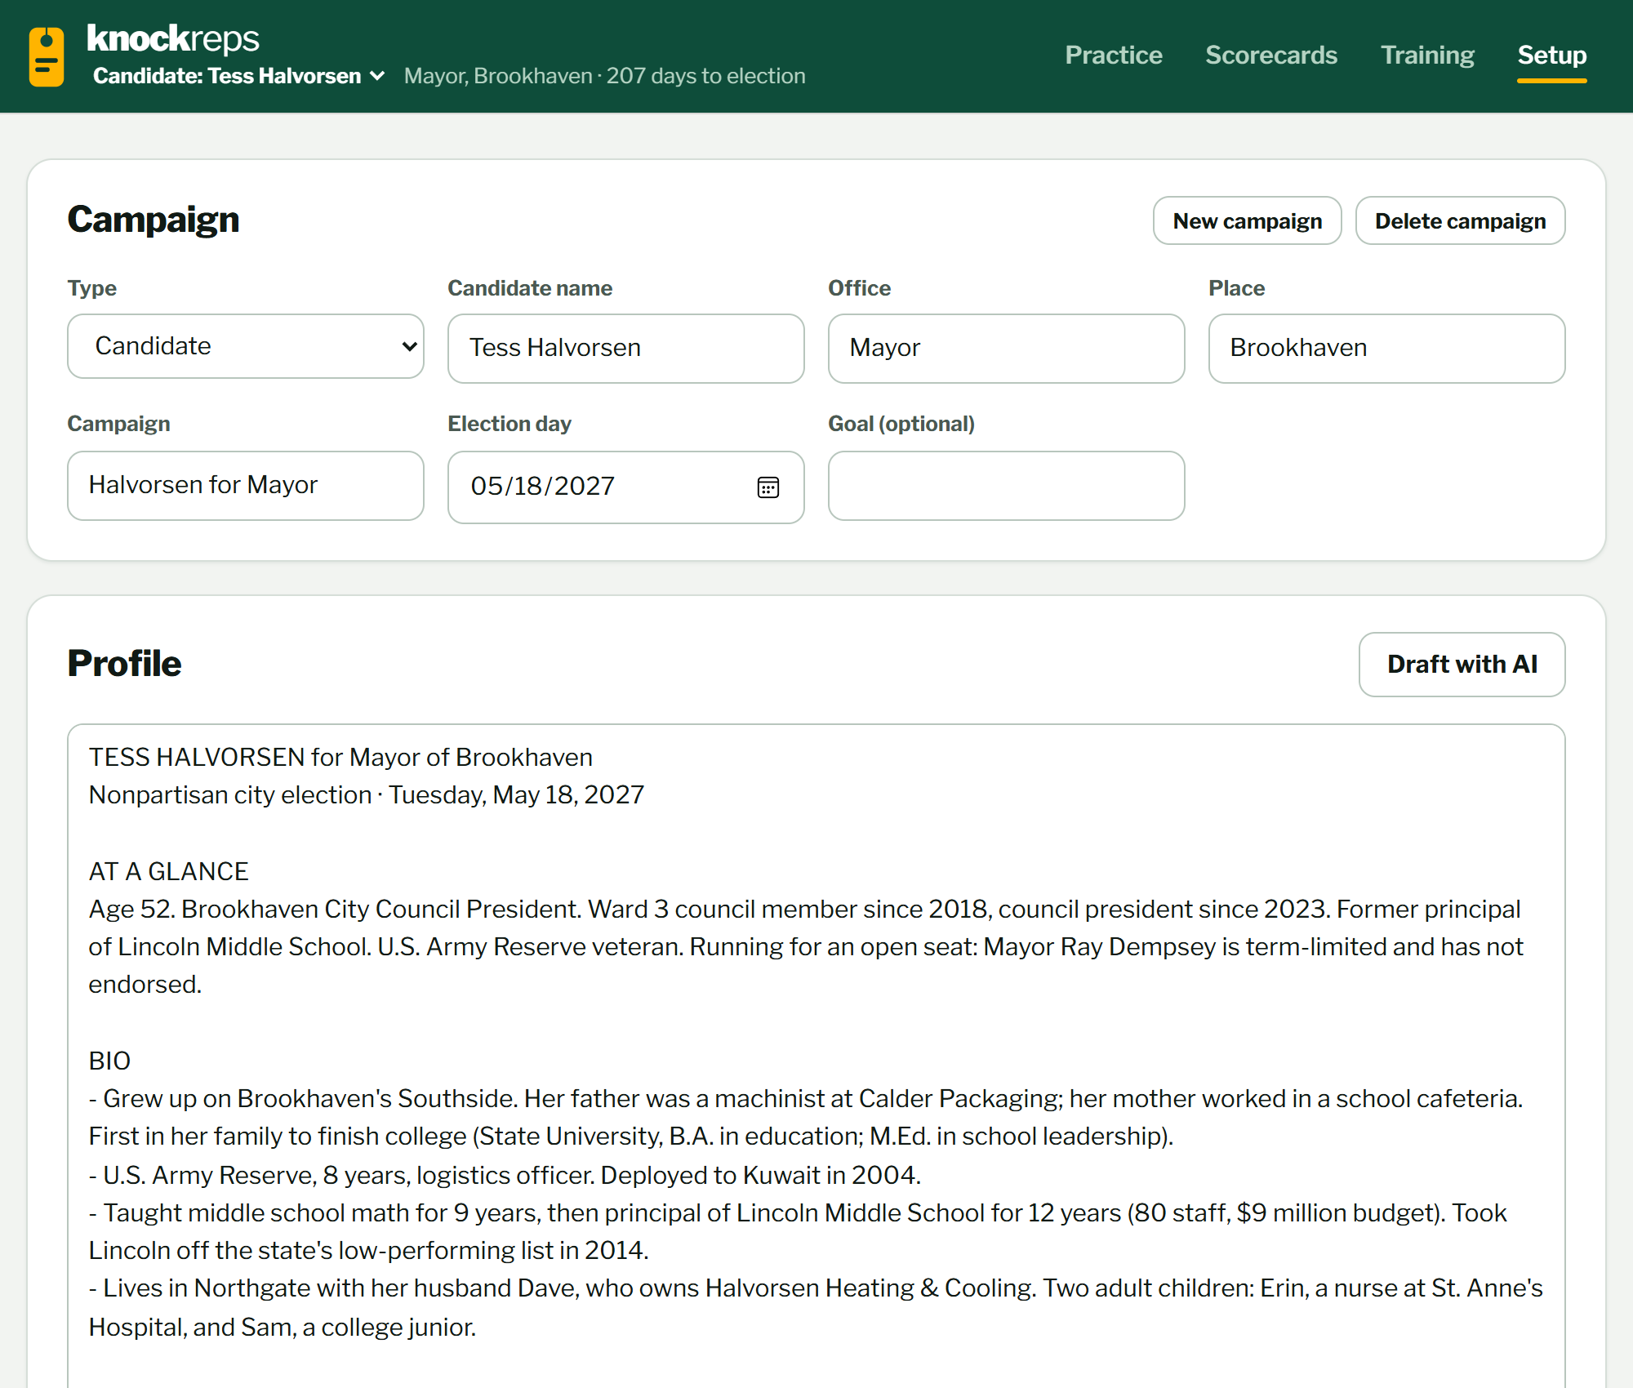Click the knockreps wordmark text
Viewport: 1633px width, 1388px height.
click(x=173, y=38)
